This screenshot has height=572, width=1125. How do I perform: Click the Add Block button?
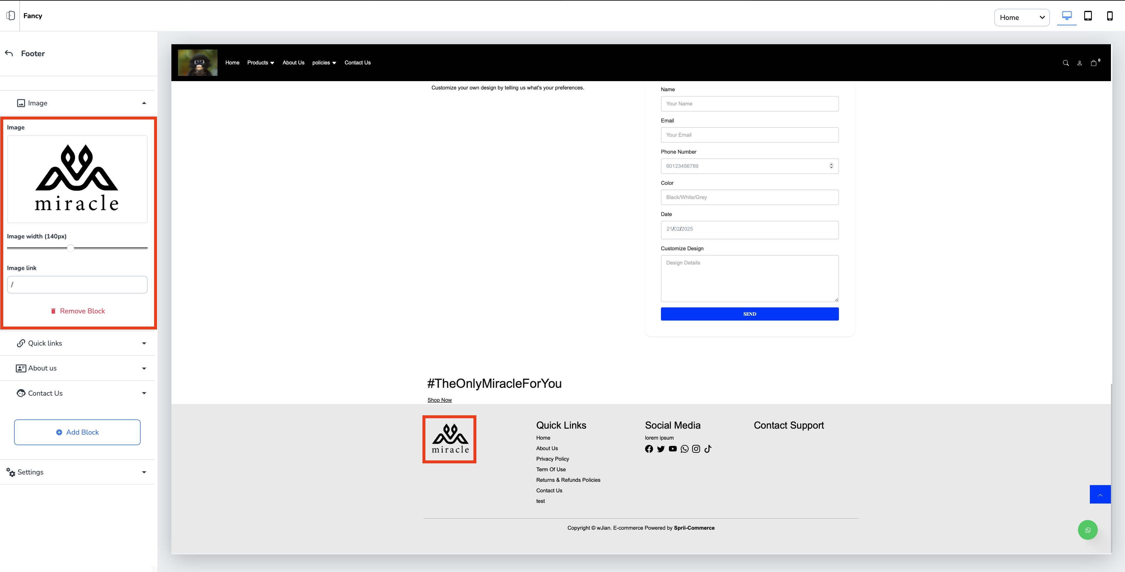77,432
